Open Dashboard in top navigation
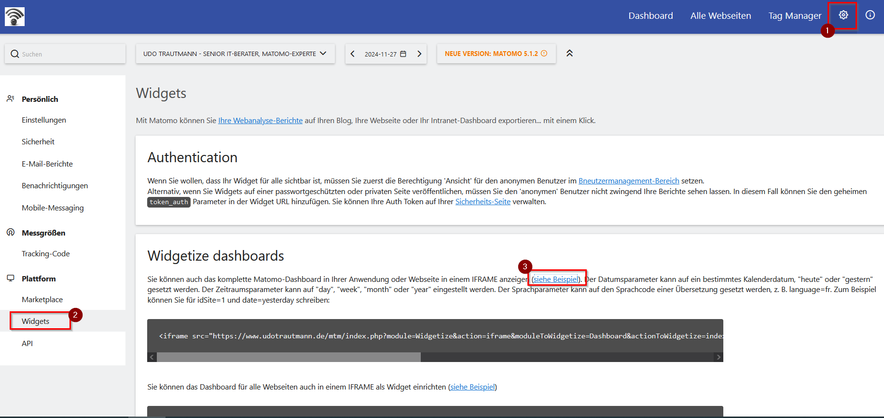The width and height of the screenshot is (884, 418). pyautogui.click(x=650, y=16)
